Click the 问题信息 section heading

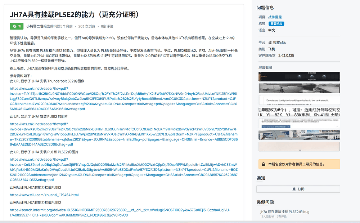tap(265, 8)
